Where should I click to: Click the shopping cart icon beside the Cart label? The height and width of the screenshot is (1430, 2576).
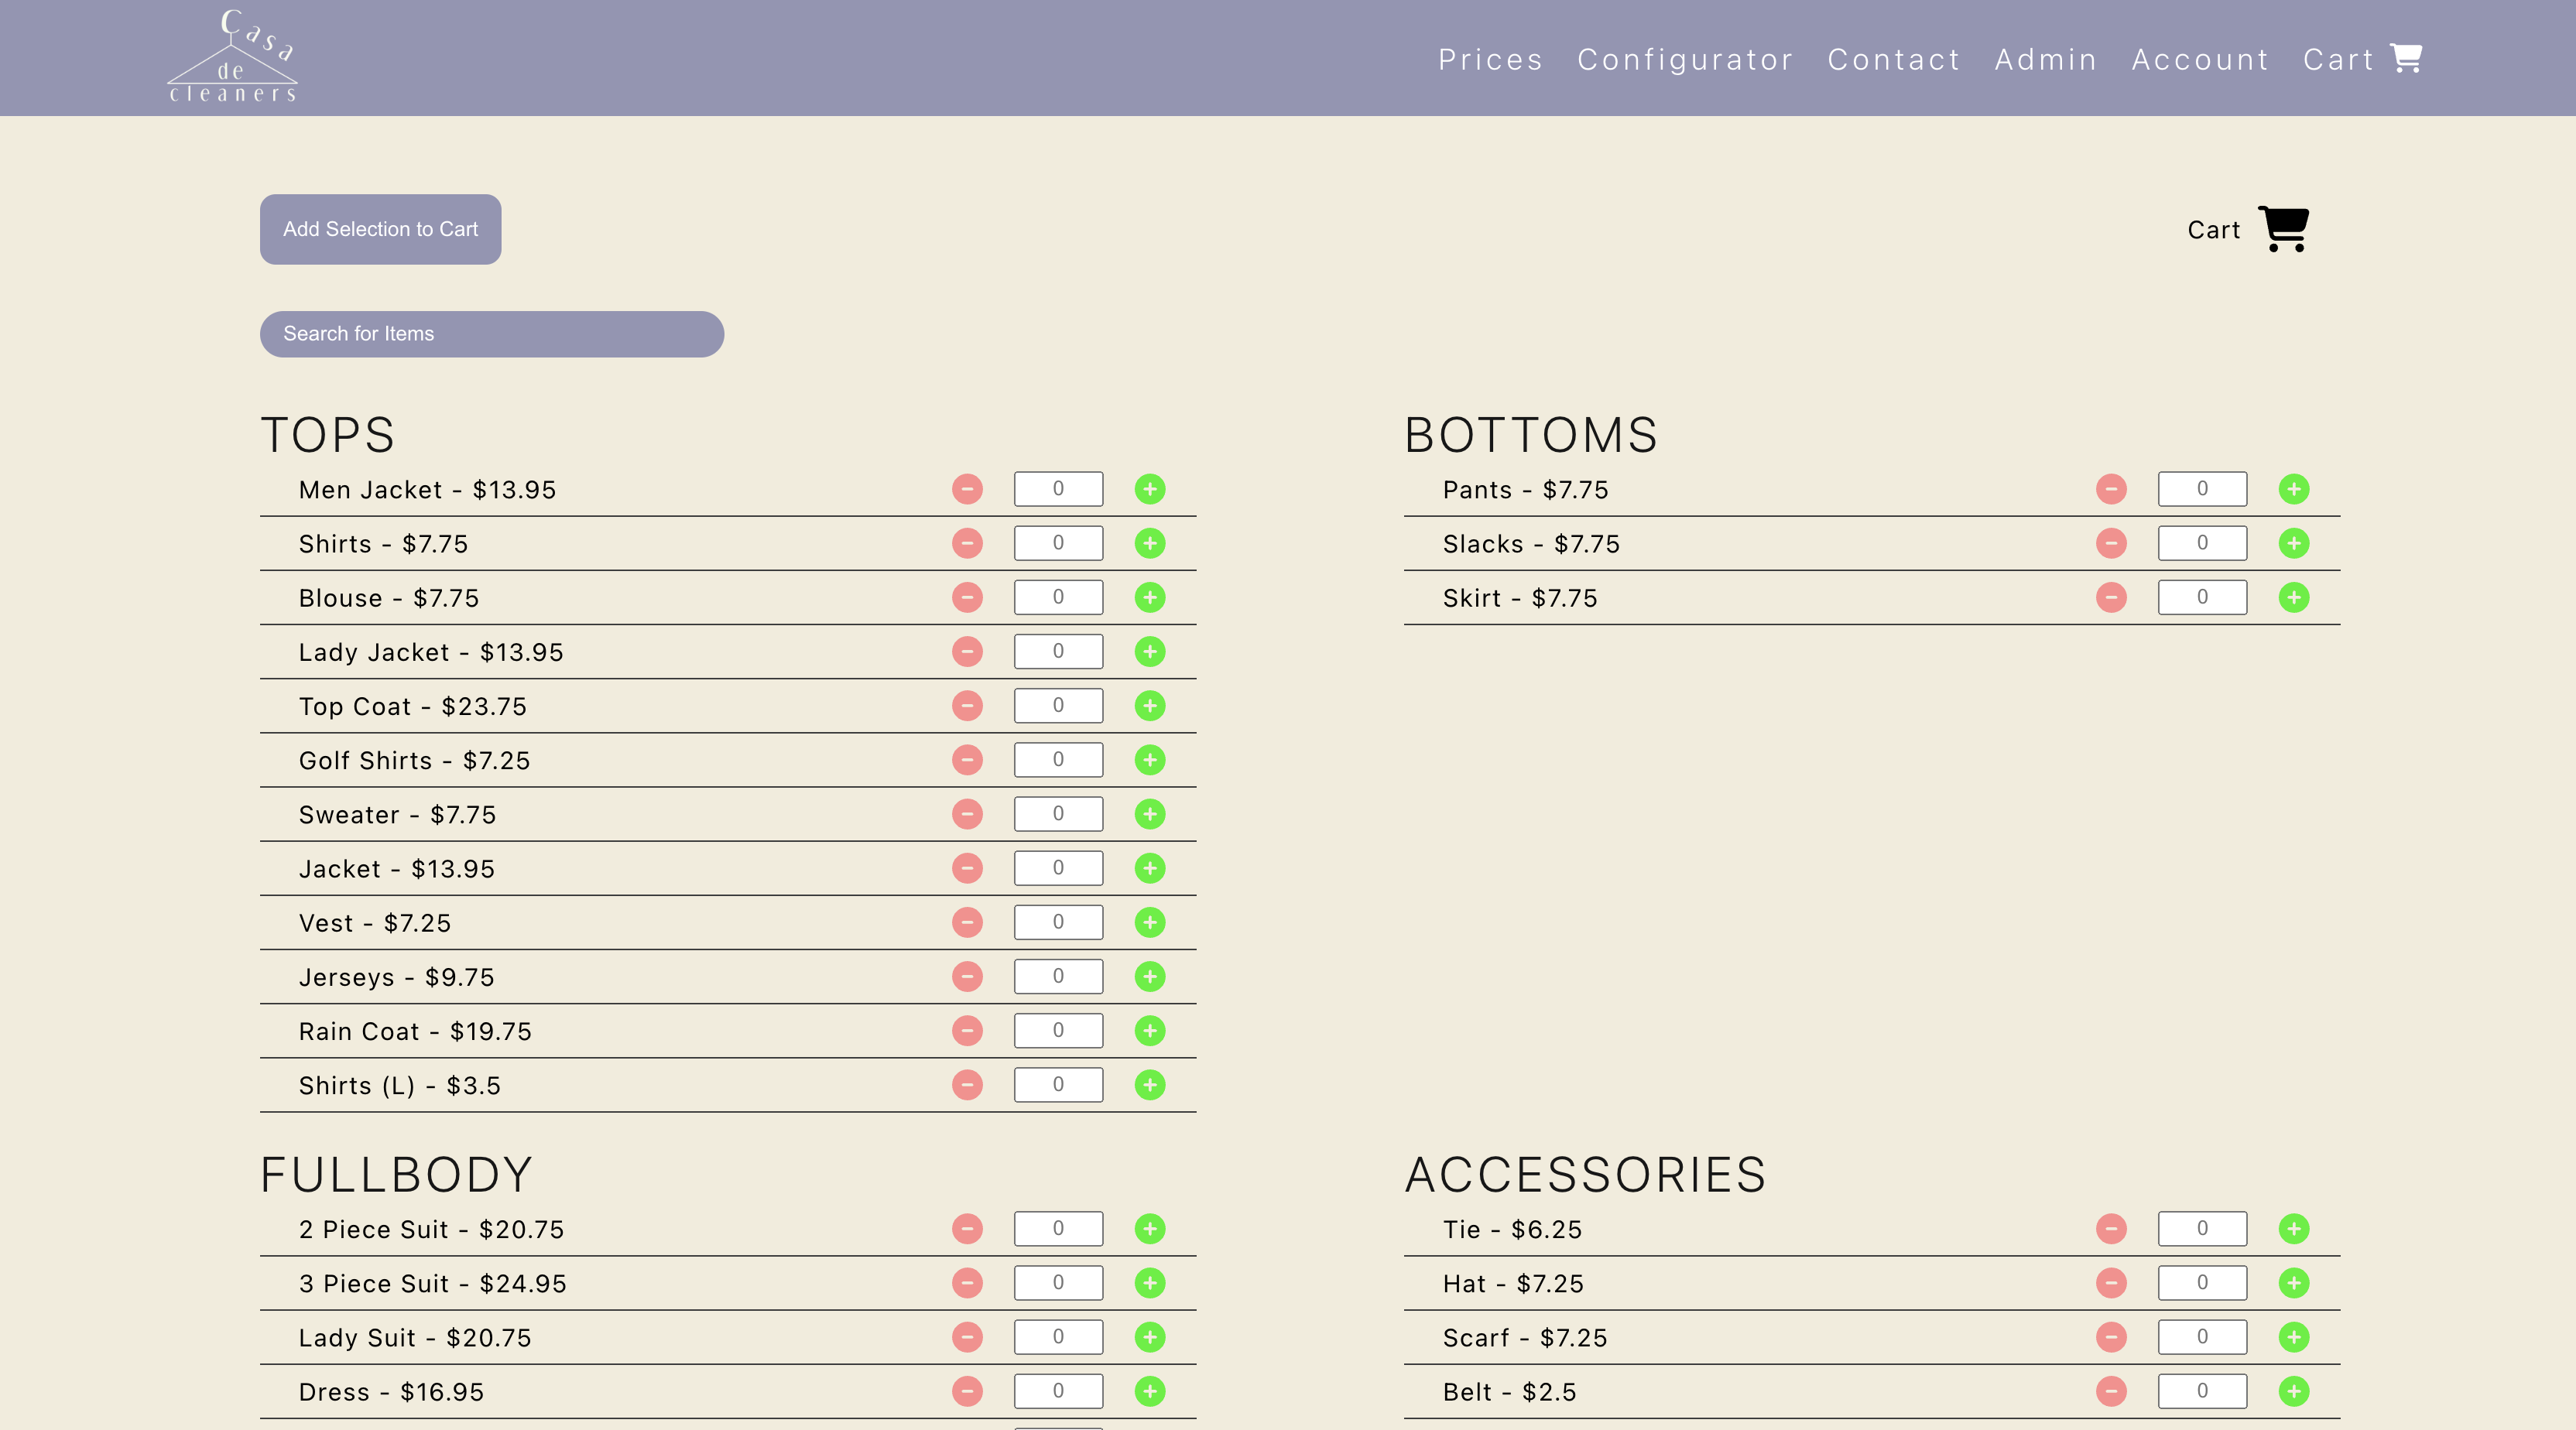(2284, 230)
